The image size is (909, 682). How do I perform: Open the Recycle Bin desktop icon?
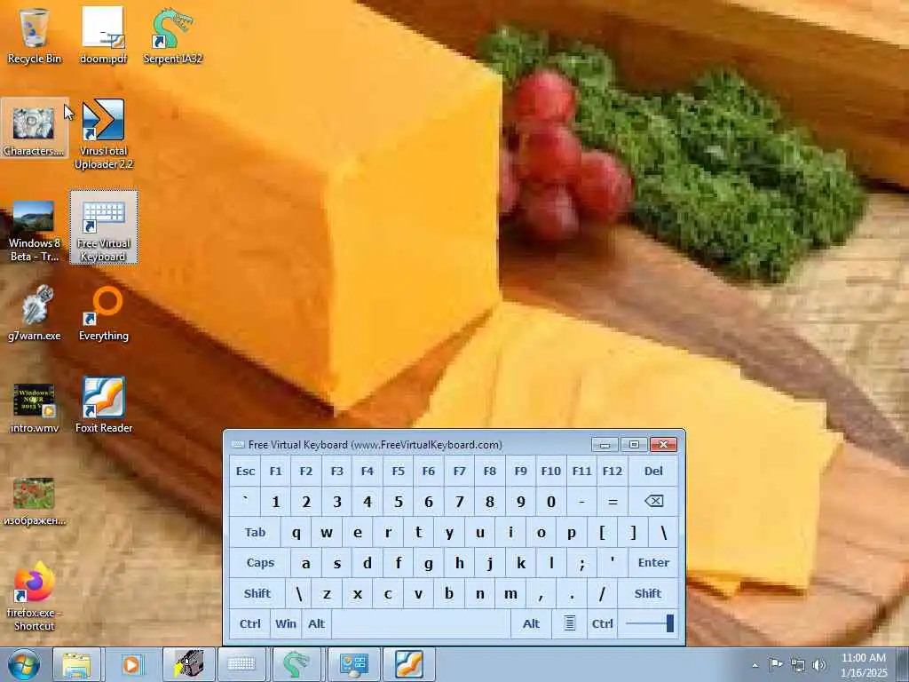tap(35, 36)
